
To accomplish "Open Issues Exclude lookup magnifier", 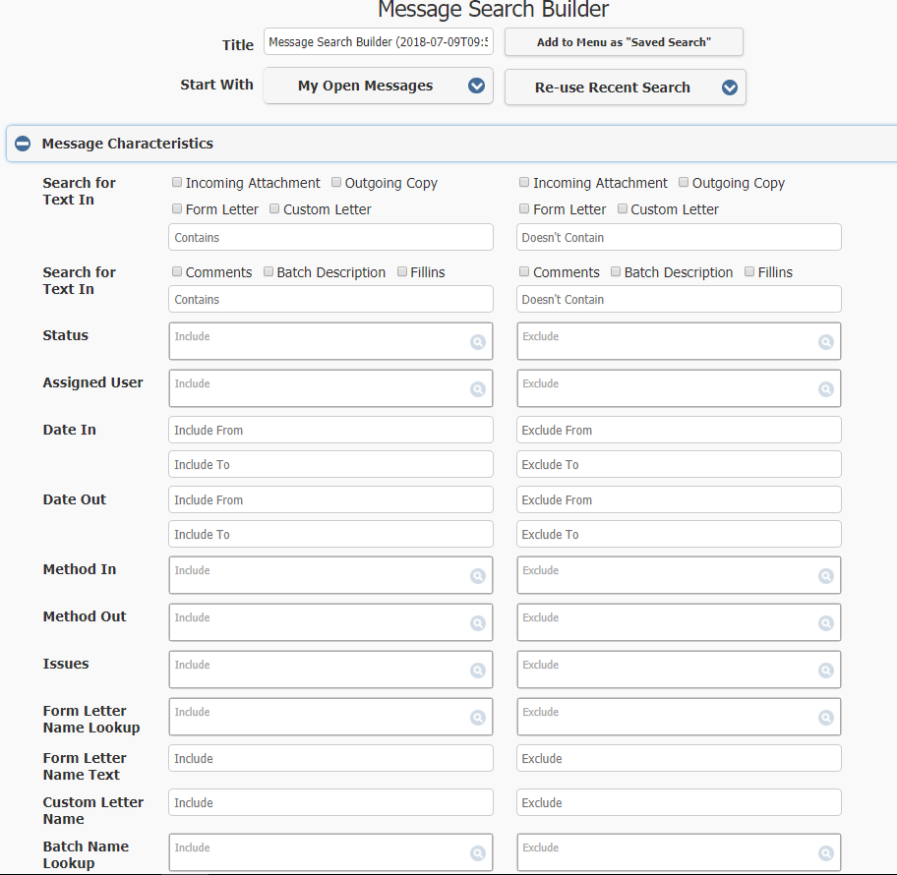I will point(825,671).
